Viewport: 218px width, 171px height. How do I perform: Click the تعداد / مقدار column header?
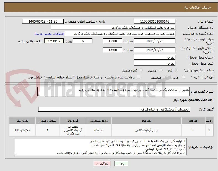[48, 121]
